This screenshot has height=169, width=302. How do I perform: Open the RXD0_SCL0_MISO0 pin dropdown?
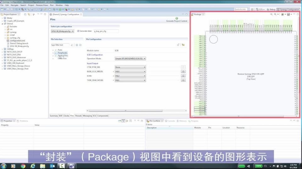[x=130, y=71]
